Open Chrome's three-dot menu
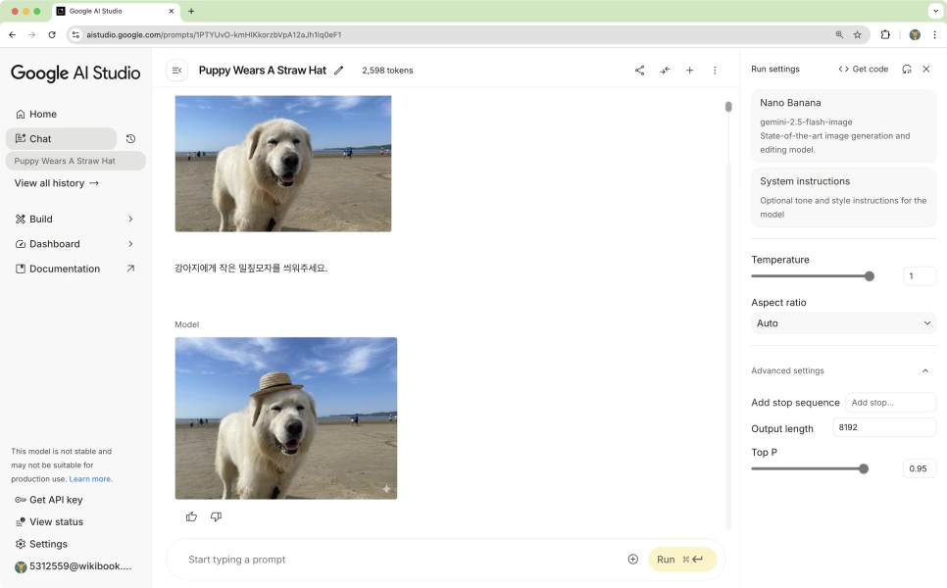The height and width of the screenshot is (588, 947). [x=935, y=35]
